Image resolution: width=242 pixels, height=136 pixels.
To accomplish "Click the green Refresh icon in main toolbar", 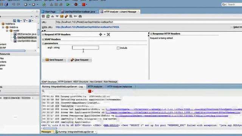I will click(x=44, y=5).
